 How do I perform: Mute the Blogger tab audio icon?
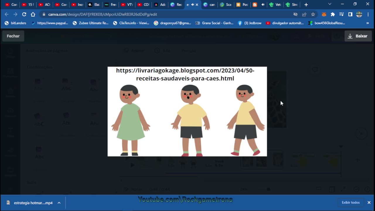263,5
